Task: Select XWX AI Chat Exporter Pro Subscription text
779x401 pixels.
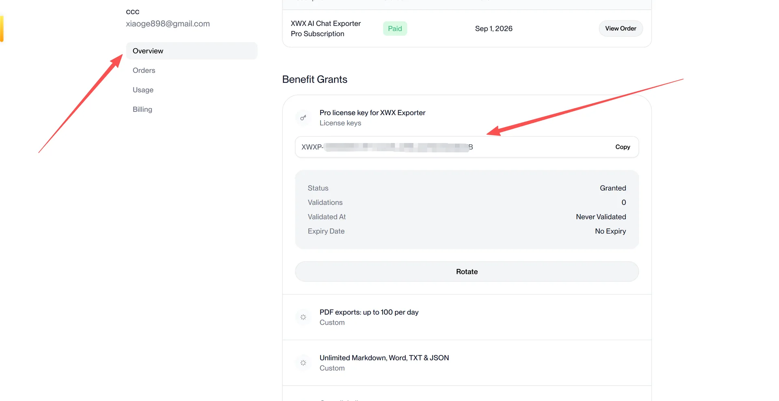Action: (x=326, y=28)
